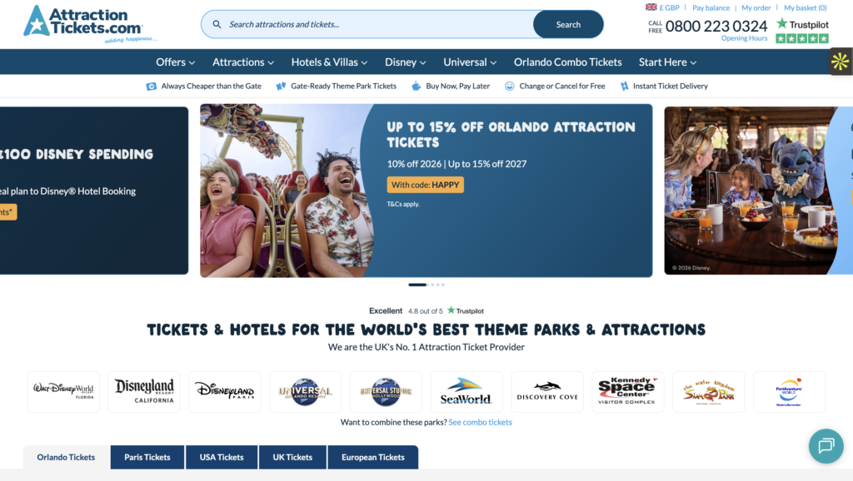The width and height of the screenshot is (853, 481).
Task: Click the Discovery Cove logo
Action: (547, 392)
